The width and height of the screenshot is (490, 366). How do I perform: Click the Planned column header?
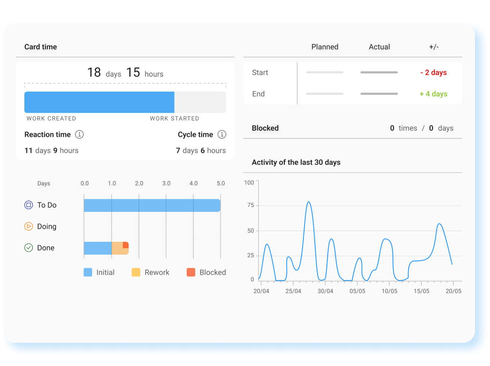tap(325, 47)
